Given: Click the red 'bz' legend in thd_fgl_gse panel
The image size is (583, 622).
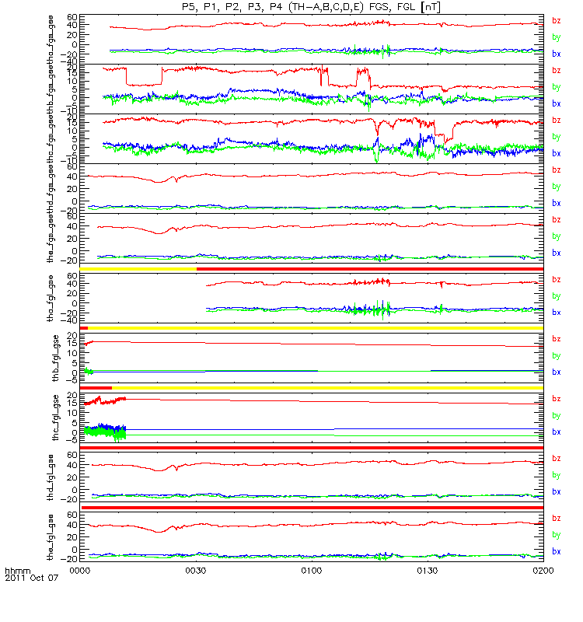Looking at the screenshot, I should [557, 458].
